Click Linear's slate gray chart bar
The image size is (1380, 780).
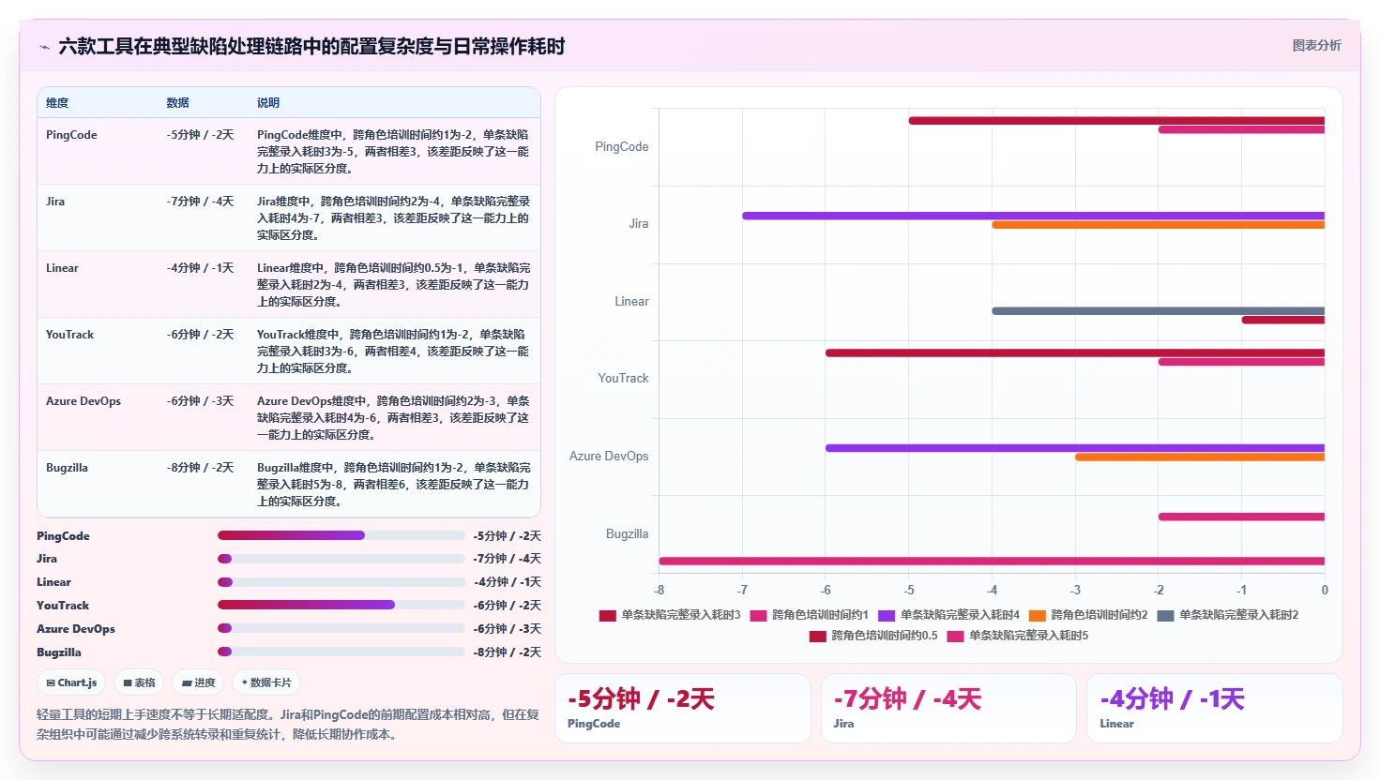click(1158, 311)
